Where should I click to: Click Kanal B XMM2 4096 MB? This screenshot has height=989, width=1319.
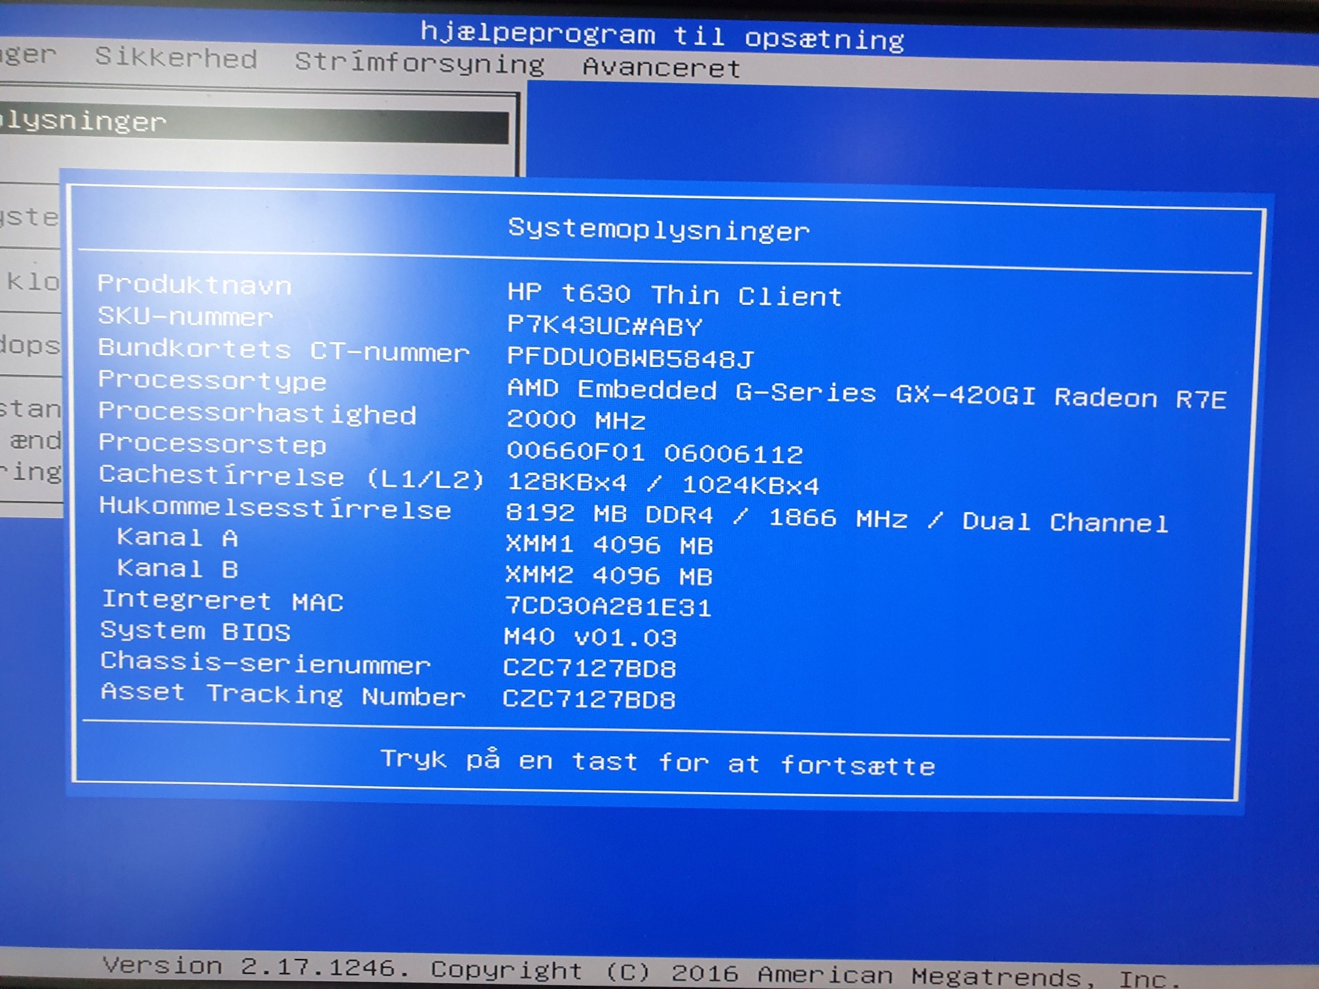(x=608, y=576)
